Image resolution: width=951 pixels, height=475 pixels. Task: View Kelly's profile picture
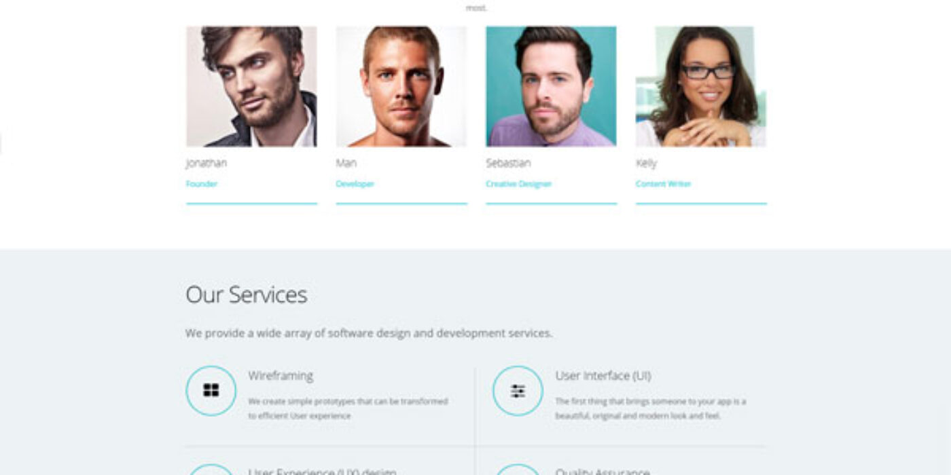click(x=701, y=86)
